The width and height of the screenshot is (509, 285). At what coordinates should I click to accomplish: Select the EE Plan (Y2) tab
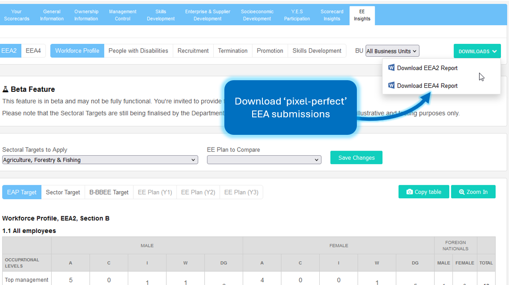click(x=198, y=192)
